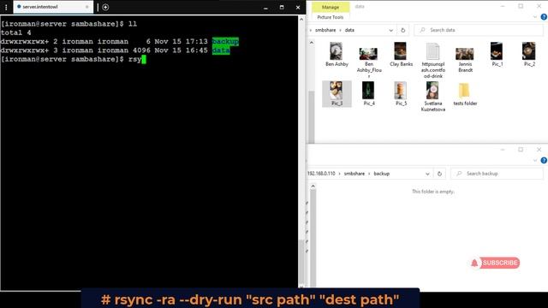
Task: Focus the Search backup field
Action: pyautogui.click(x=497, y=174)
